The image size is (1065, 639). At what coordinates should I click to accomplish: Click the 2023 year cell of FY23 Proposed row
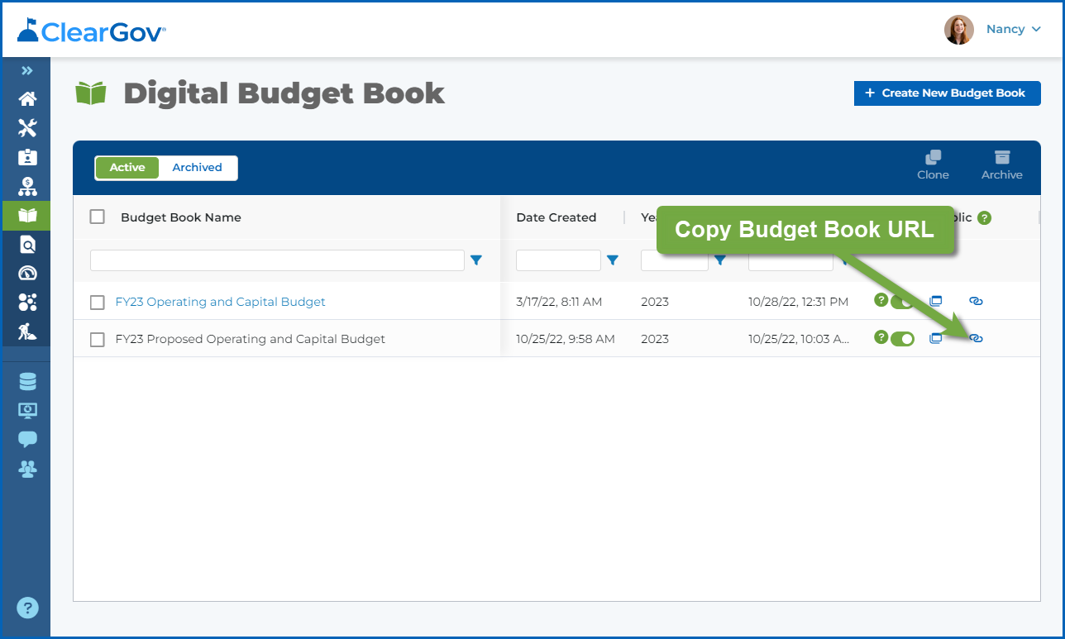pos(655,339)
